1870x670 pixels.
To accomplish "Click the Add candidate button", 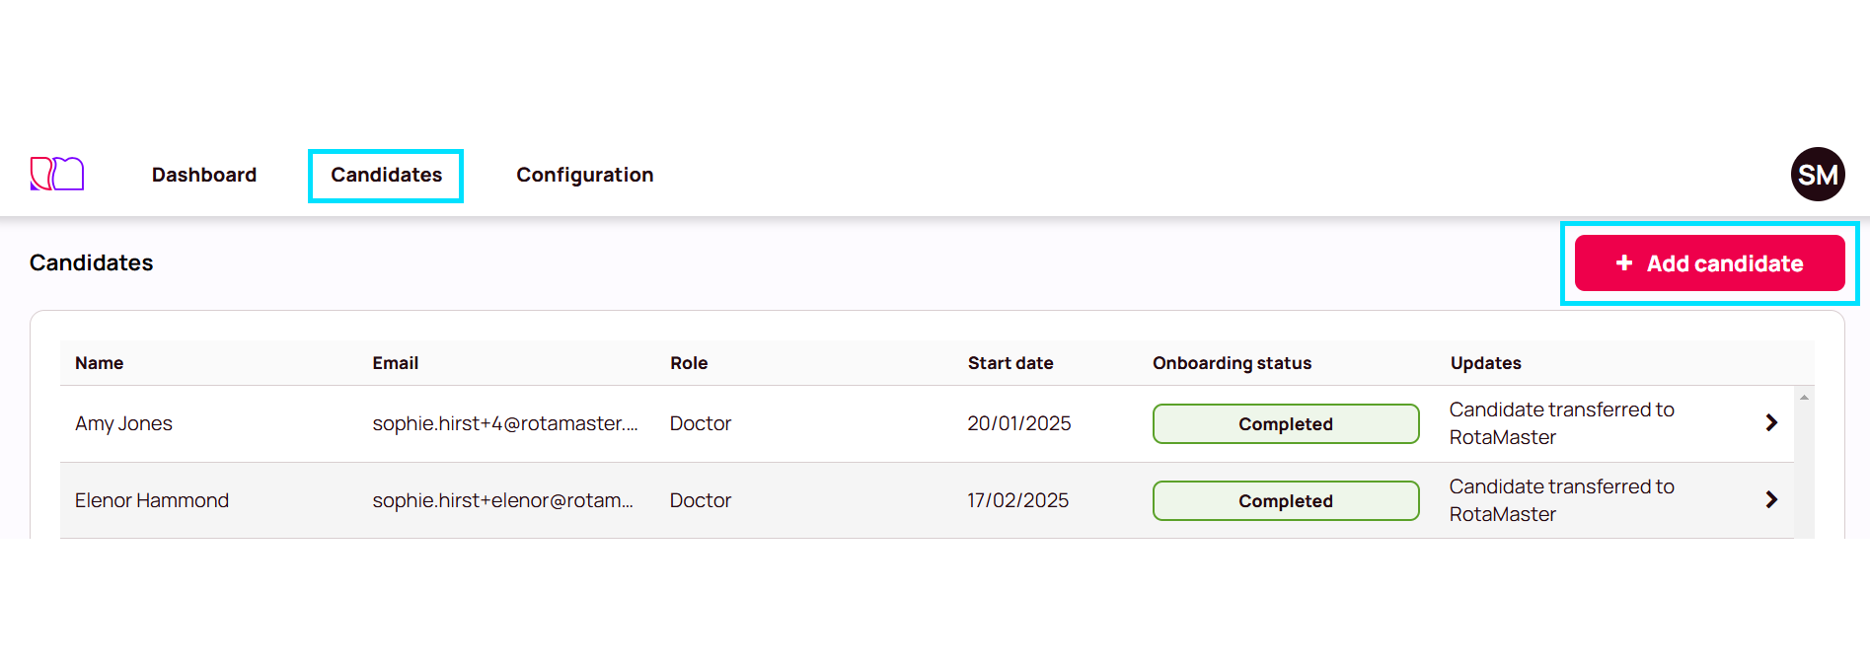I will pyautogui.click(x=1709, y=262).
